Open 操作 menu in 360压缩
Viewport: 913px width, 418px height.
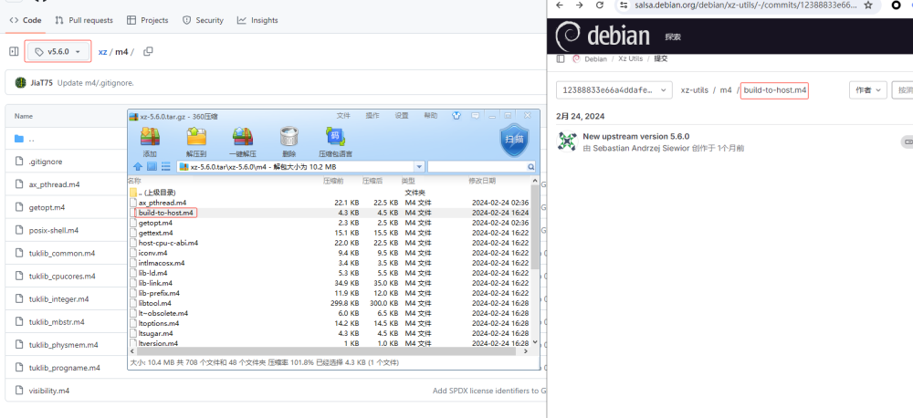373,116
